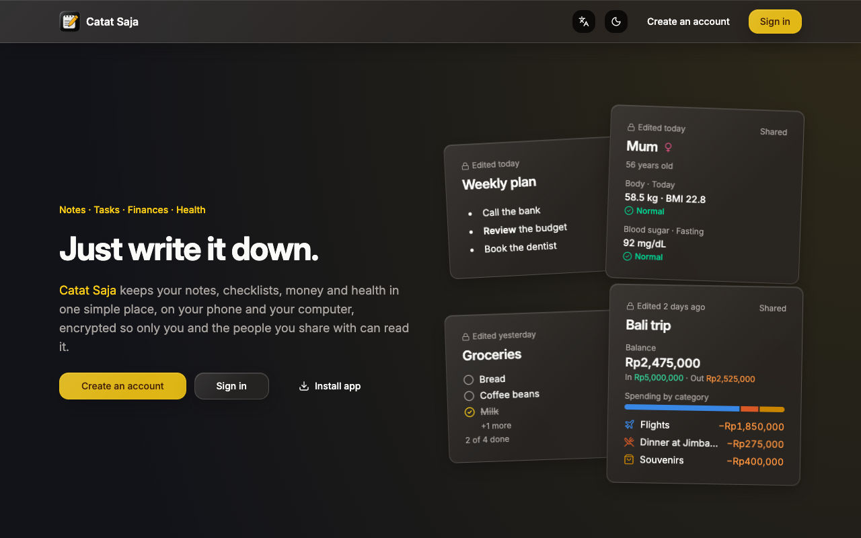Click the 'Just write it down.' headline
The height and width of the screenshot is (538, 861).
pyautogui.click(x=189, y=249)
